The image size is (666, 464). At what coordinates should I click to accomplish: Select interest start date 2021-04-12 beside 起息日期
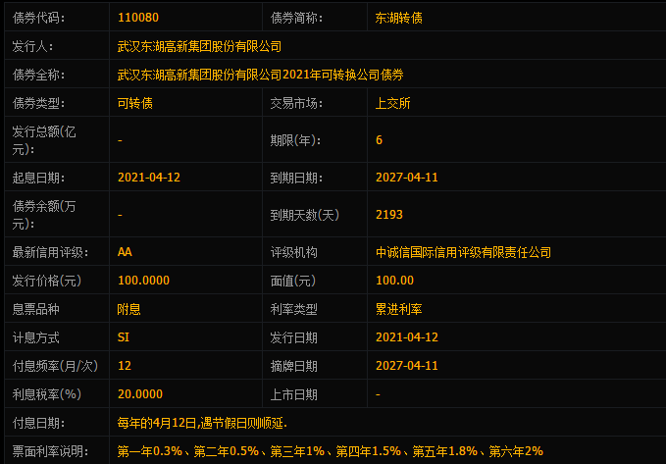[x=149, y=178]
